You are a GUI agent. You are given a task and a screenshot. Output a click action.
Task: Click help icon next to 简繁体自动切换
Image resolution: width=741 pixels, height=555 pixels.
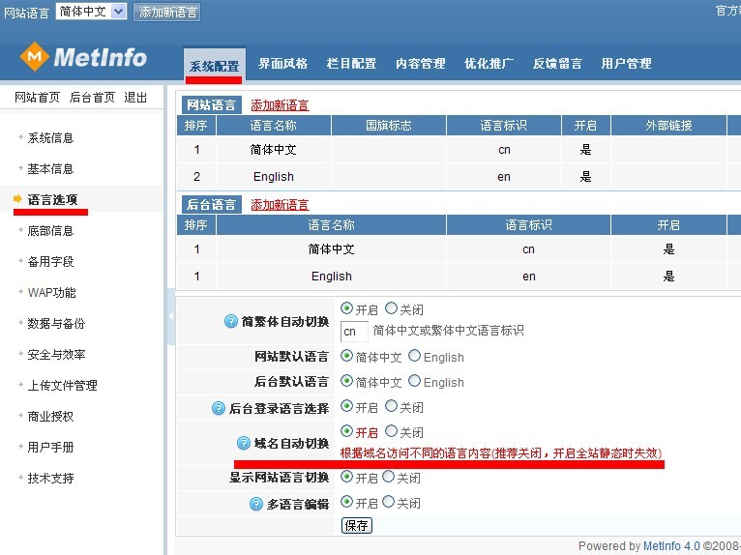pyautogui.click(x=230, y=322)
